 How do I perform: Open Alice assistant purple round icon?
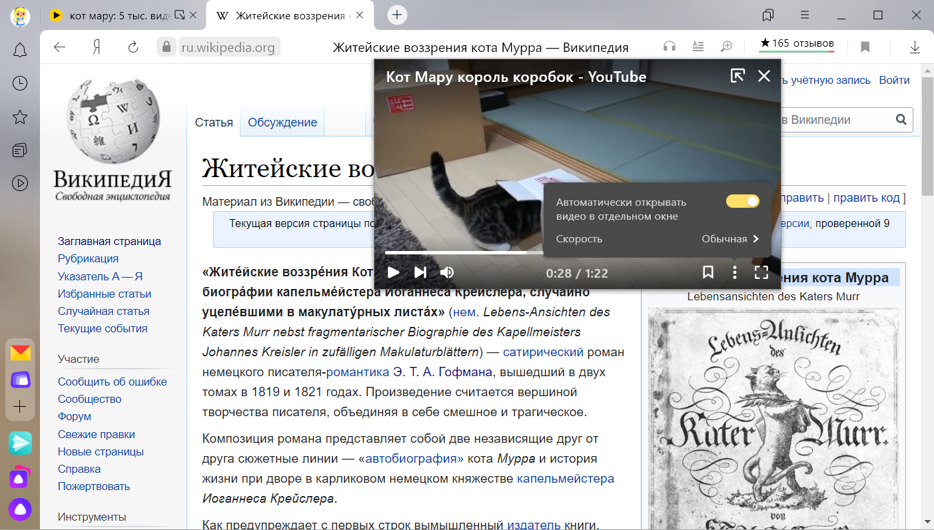pyautogui.click(x=20, y=509)
